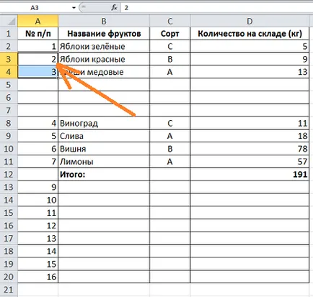Select column D header

250,22
